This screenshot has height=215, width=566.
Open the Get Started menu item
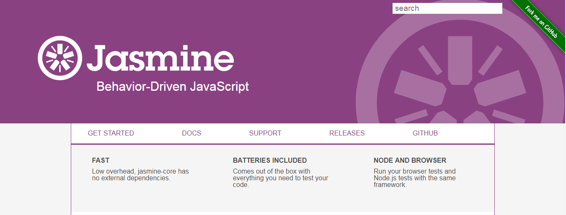[x=111, y=133]
